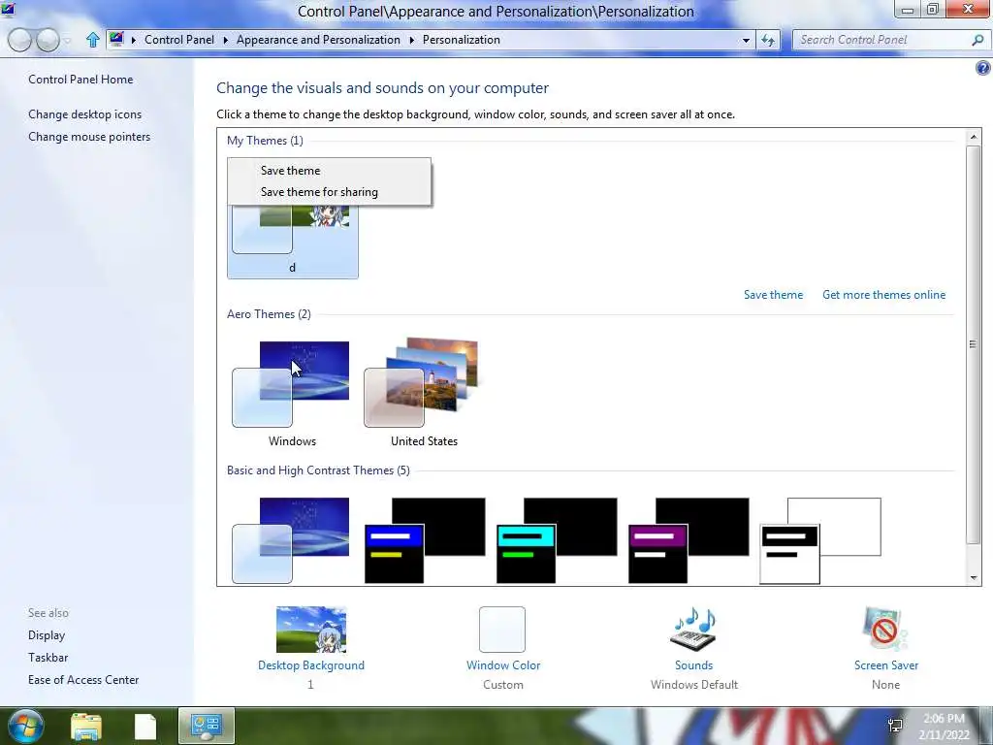Click Appearance and Personalization breadcrumb
The width and height of the screenshot is (993, 745).
(x=318, y=40)
